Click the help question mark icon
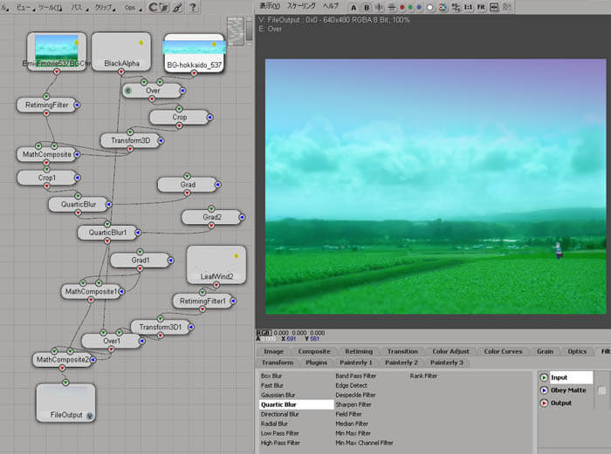Viewport: 611px width, 454px height. 192,8
